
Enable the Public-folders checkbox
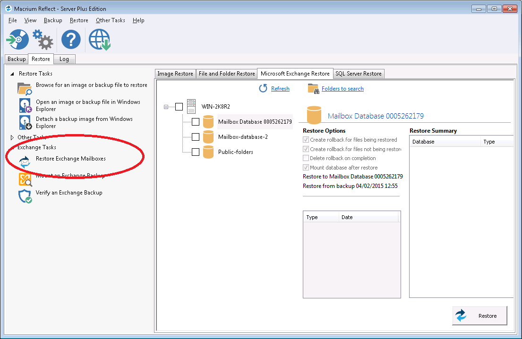tap(196, 152)
